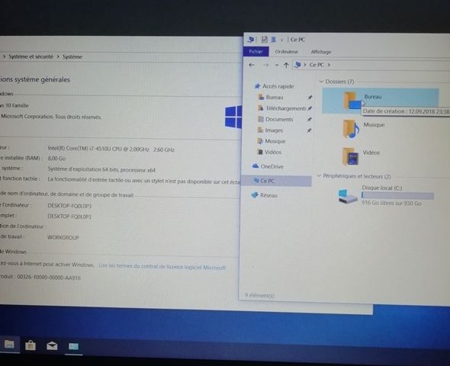The width and height of the screenshot is (450, 366).
Task: Click the Ce PC icon in the title bar
Action: tap(251, 40)
